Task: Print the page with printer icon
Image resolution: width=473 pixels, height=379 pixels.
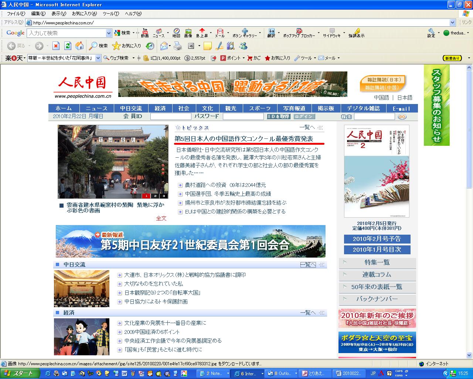Action: (x=178, y=46)
